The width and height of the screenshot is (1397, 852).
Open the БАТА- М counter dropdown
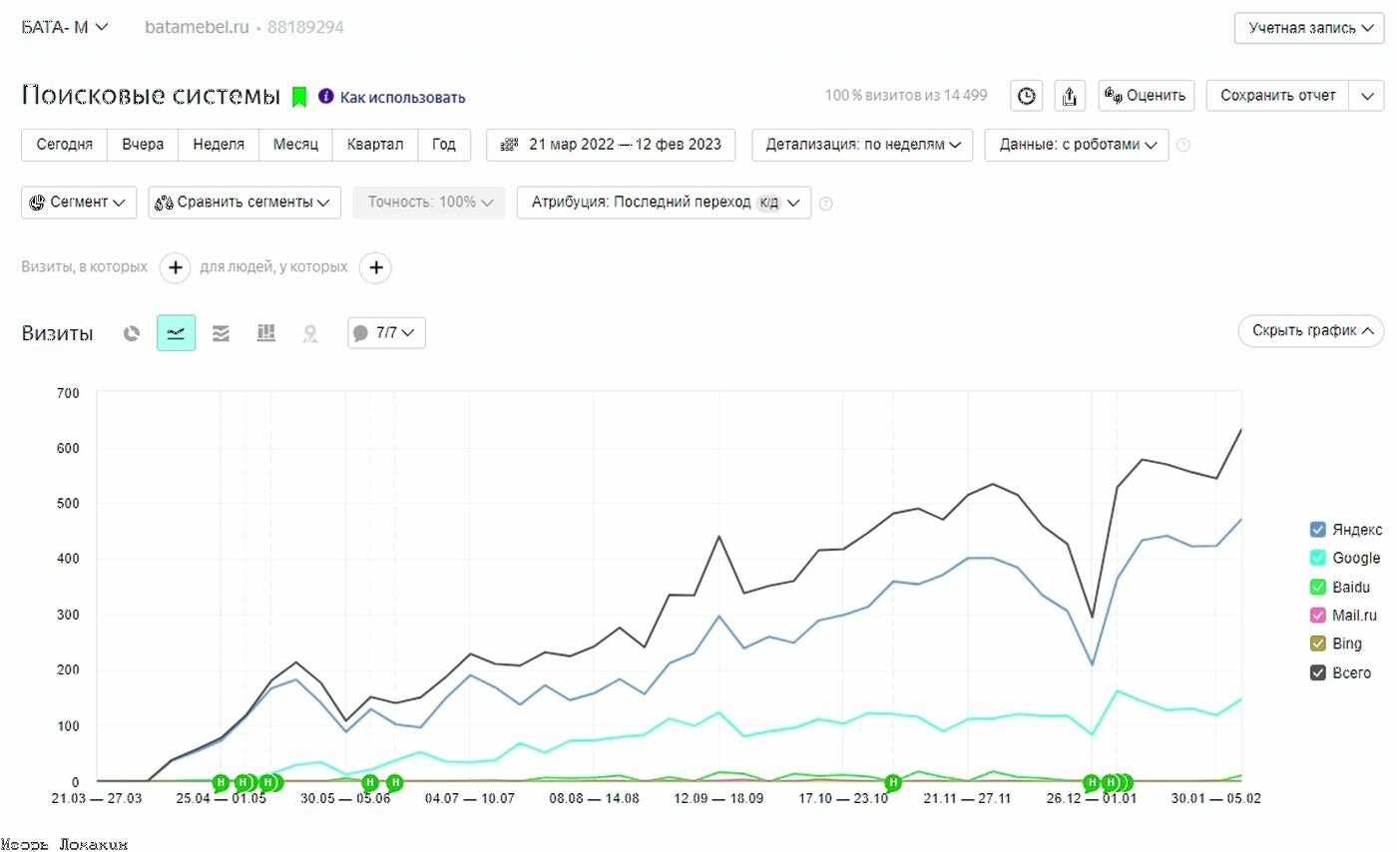click(x=65, y=27)
